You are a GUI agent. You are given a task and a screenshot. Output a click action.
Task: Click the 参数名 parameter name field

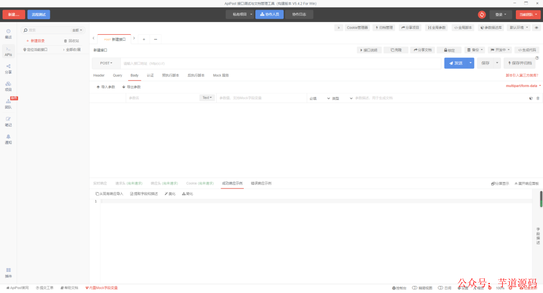(162, 98)
